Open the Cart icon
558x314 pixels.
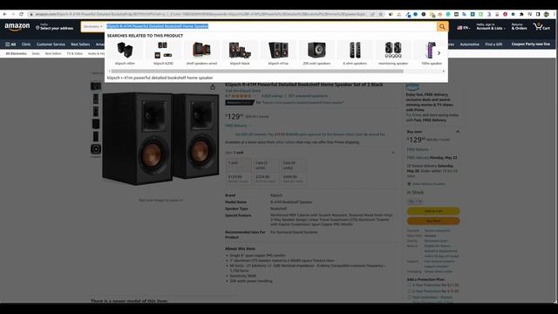pos(541,27)
